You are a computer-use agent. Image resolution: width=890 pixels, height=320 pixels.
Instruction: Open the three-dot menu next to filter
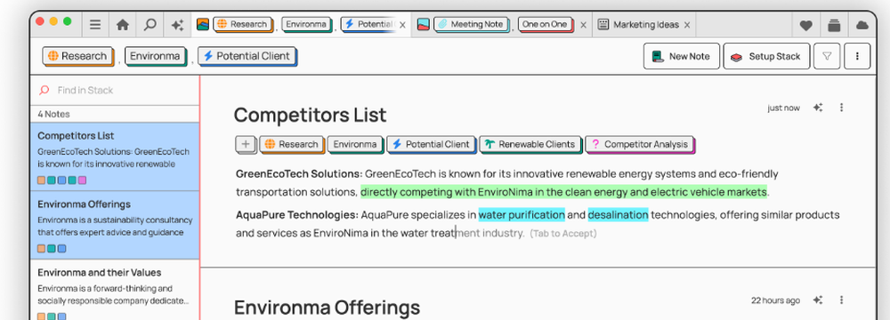pyautogui.click(x=857, y=56)
